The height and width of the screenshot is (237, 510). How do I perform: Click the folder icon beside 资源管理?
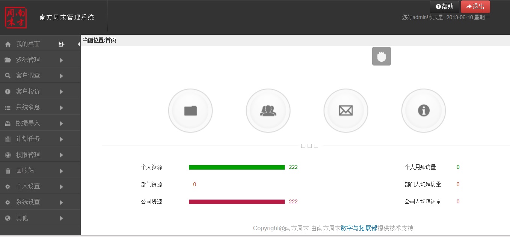[x=8, y=60]
